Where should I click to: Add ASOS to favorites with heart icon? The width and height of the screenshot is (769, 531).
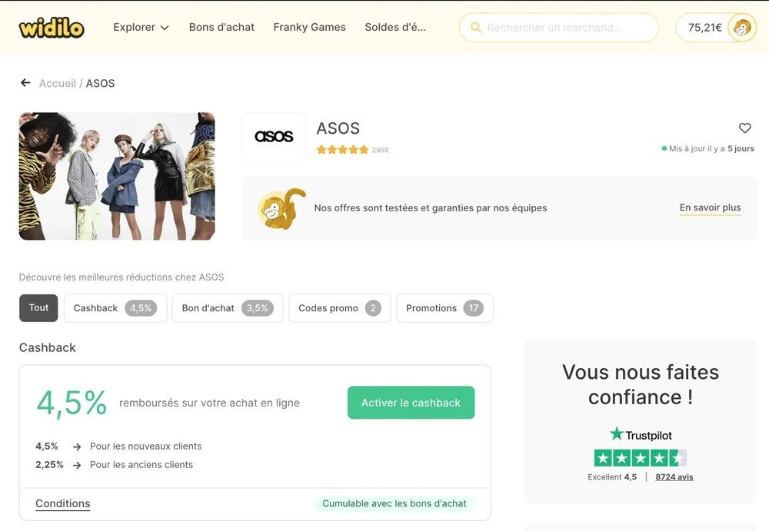pyautogui.click(x=744, y=128)
